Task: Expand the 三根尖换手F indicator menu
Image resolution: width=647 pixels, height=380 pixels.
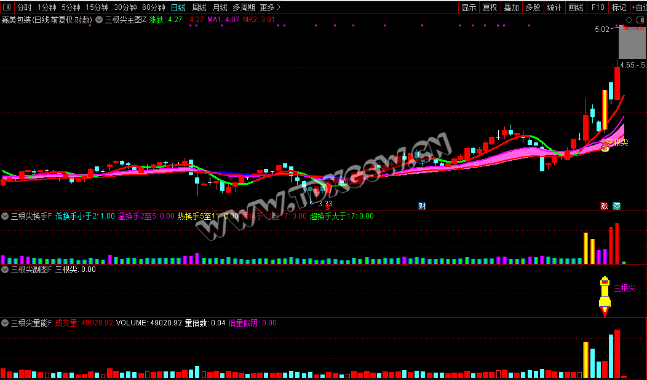Action: (5, 216)
